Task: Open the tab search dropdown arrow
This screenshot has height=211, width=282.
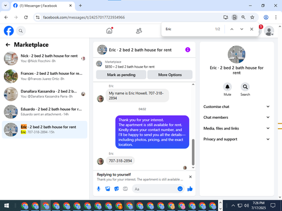Action: pyautogui.click(x=6, y=6)
